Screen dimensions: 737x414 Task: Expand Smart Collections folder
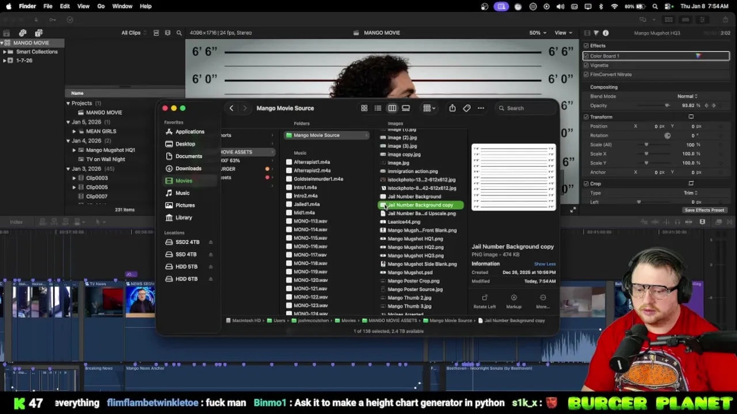[x=5, y=52]
